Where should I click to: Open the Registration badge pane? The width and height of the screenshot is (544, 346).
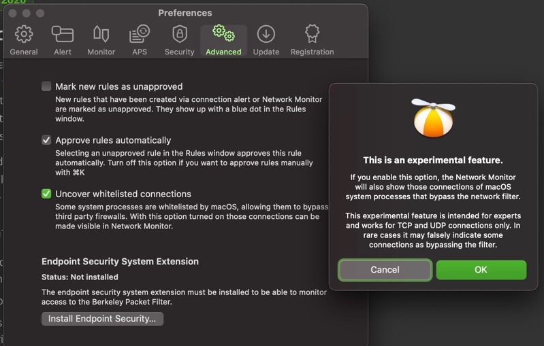[x=312, y=40]
